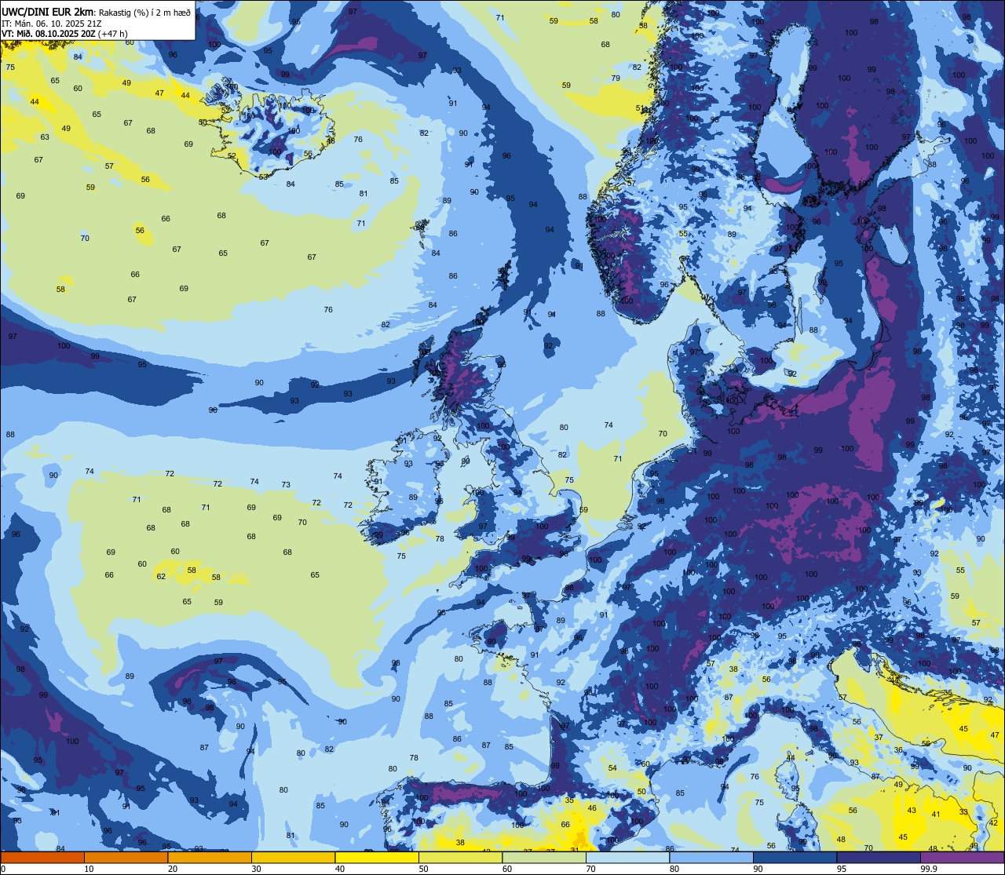Click the value 31 at the bottom edge
This screenshot has width=1005, height=875.
pos(575,851)
